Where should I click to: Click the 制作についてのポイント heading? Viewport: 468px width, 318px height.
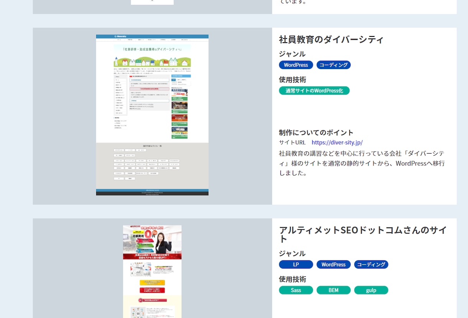pos(316,132)
